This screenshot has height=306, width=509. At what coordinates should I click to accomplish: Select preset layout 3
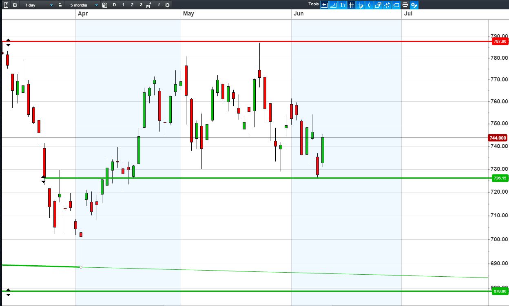(141, 5)
